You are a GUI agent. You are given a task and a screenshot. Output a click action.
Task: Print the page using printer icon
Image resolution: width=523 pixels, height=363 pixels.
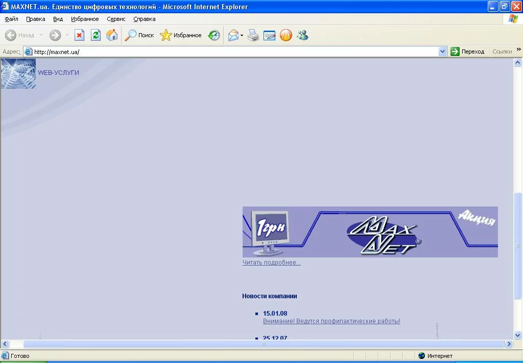[253, 35]
